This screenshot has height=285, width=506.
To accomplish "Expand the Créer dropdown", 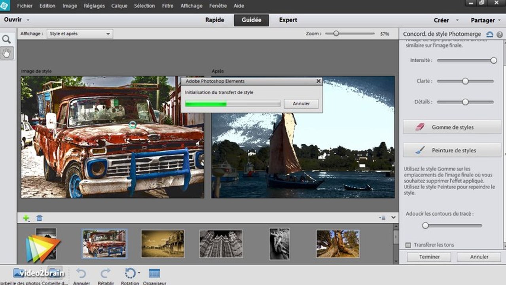I will tap(457, 20).
